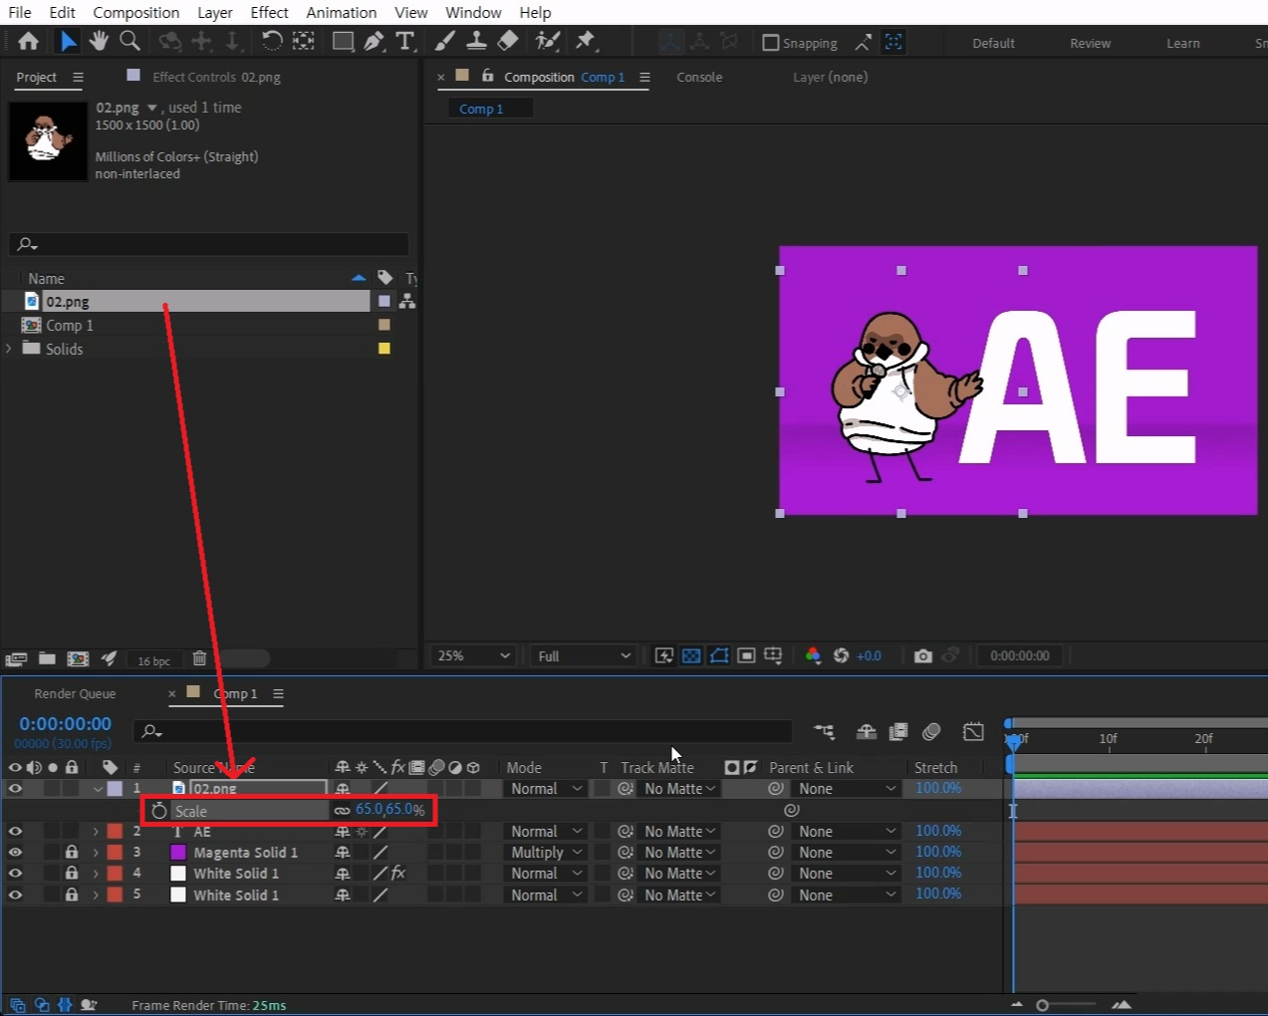
Task: Click the timeline zoom slider handle
Action: click(x=1042, y=1005)
